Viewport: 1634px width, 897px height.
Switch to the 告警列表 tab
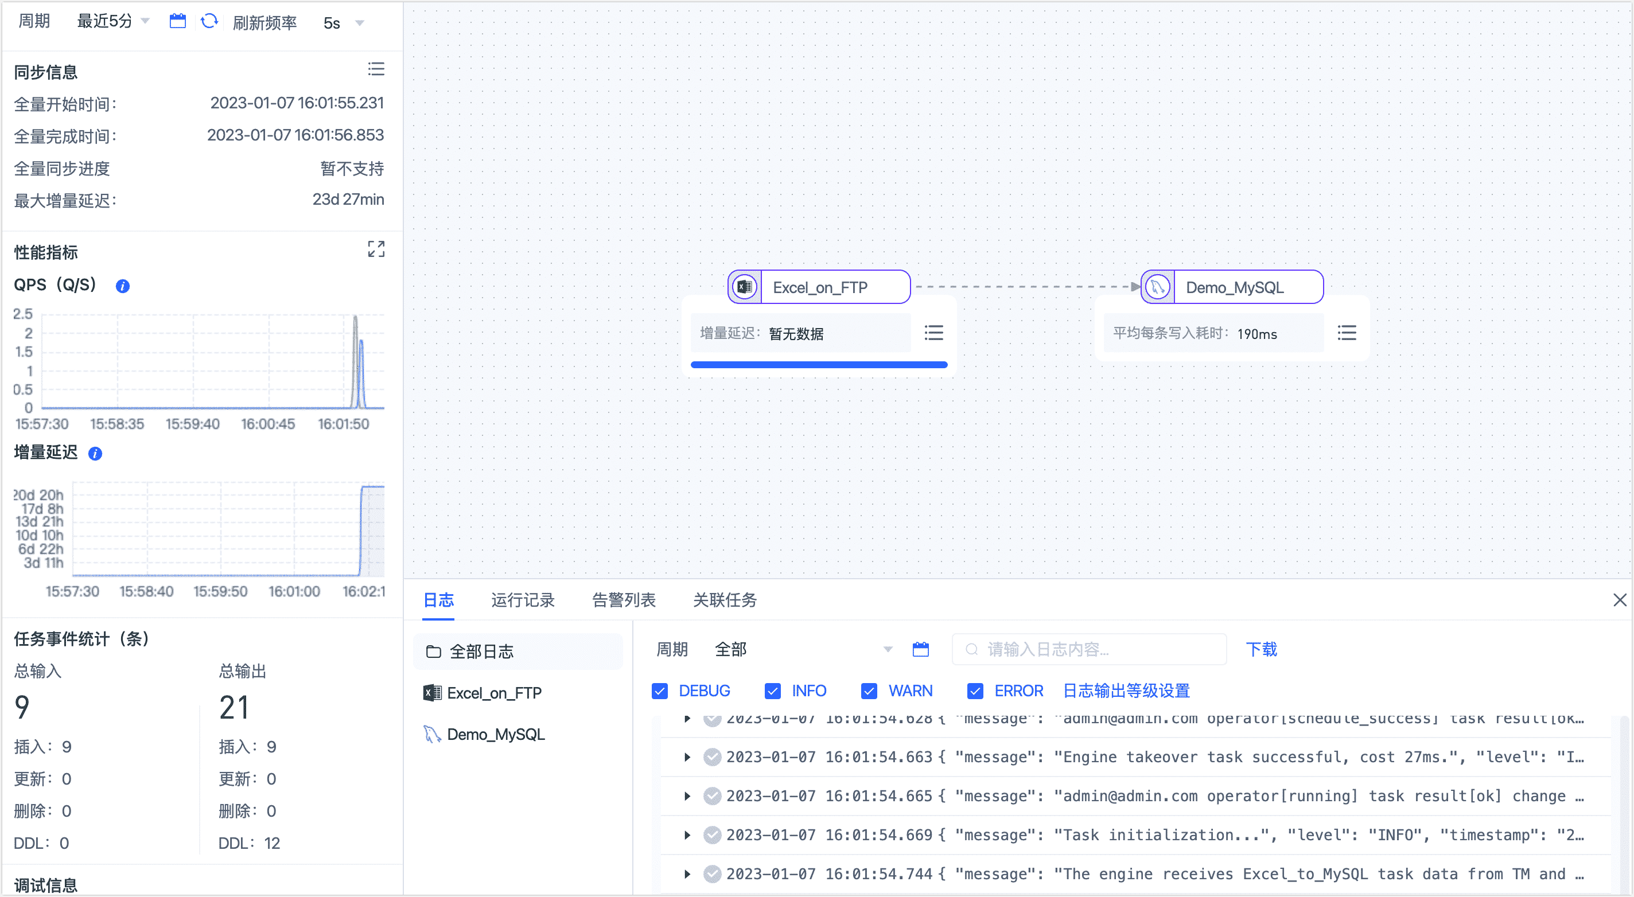[623, 600]
